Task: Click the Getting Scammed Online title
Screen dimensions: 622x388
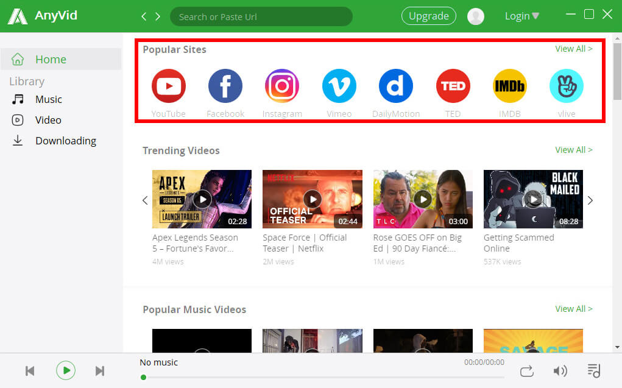Action: 519,243
